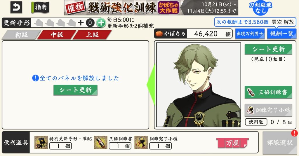299x156 pixels.
Task: Open the 指南 guide flag
Action: 40,7
